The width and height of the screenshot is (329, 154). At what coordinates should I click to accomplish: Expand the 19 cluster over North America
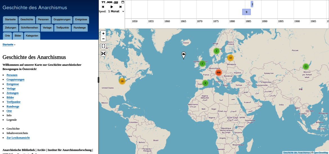(122, 81)
